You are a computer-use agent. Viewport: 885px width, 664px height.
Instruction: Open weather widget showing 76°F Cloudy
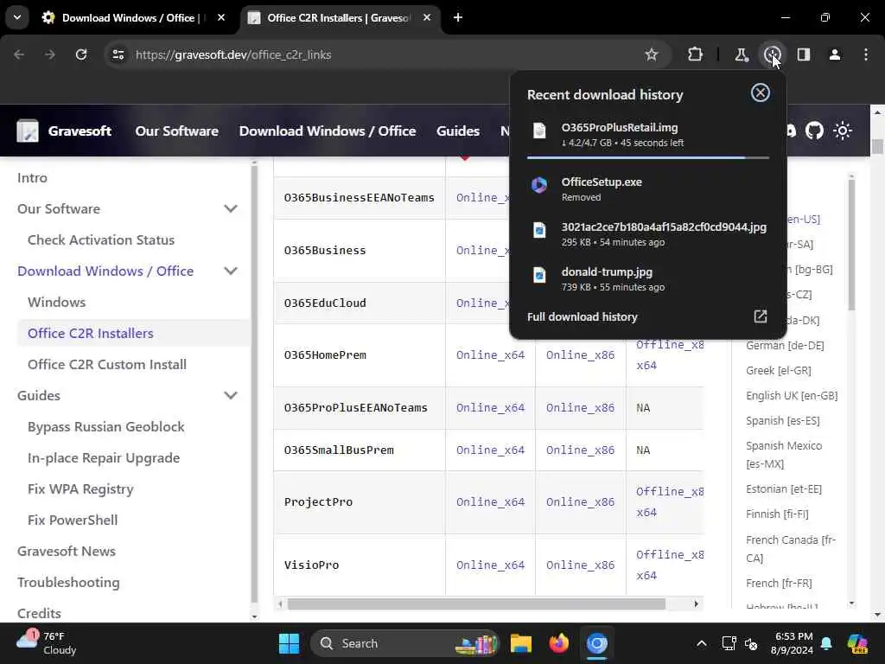(x=47, y=643)
